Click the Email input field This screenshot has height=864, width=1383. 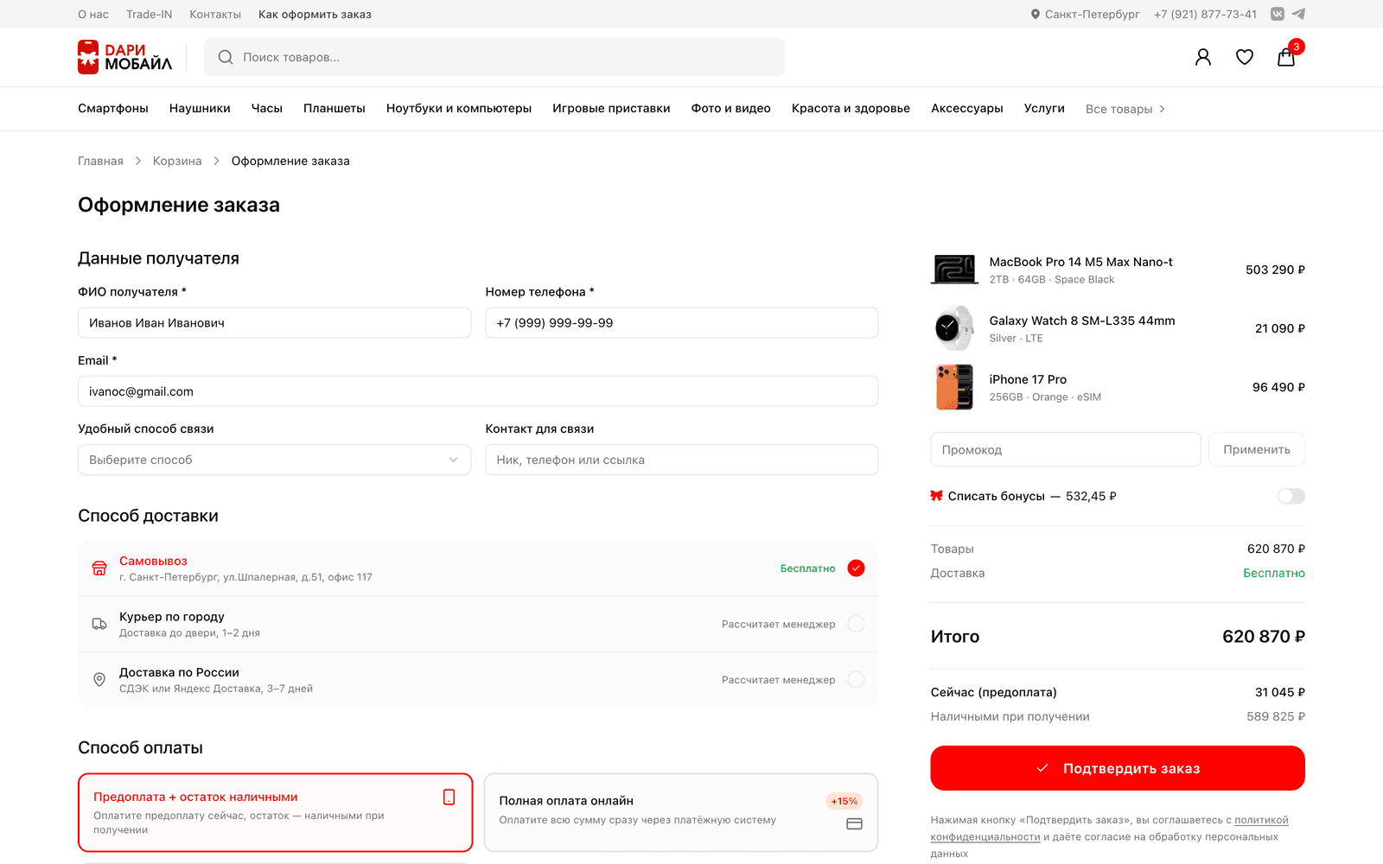click(x=478, y=391)
